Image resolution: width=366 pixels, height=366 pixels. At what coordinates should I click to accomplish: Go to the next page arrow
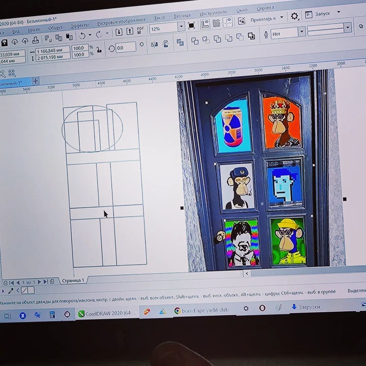39,282
